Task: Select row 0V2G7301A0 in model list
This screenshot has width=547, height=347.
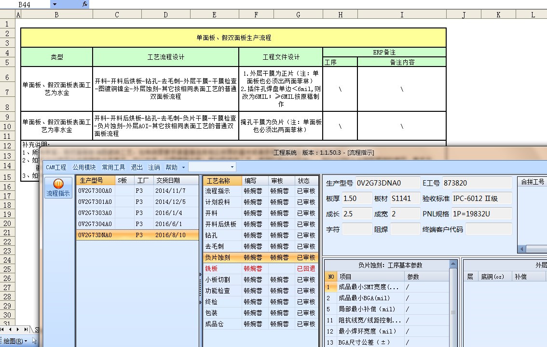Action: [x=137, y=202]
